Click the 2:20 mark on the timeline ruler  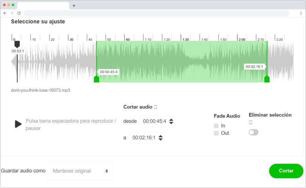pos(279,40)
